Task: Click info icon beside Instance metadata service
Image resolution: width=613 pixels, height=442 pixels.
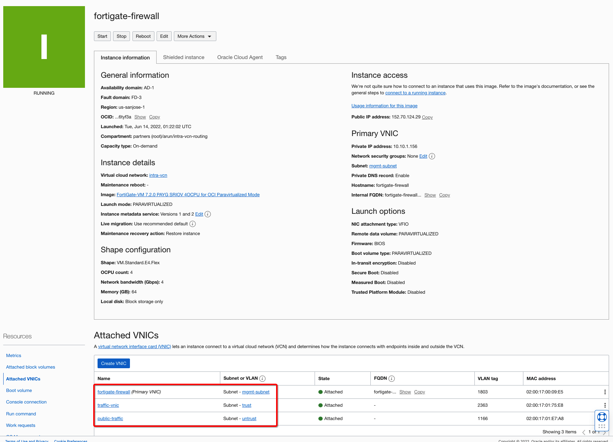Action: coord(208,214)
